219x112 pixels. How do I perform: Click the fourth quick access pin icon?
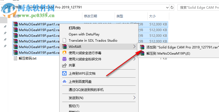5,46
